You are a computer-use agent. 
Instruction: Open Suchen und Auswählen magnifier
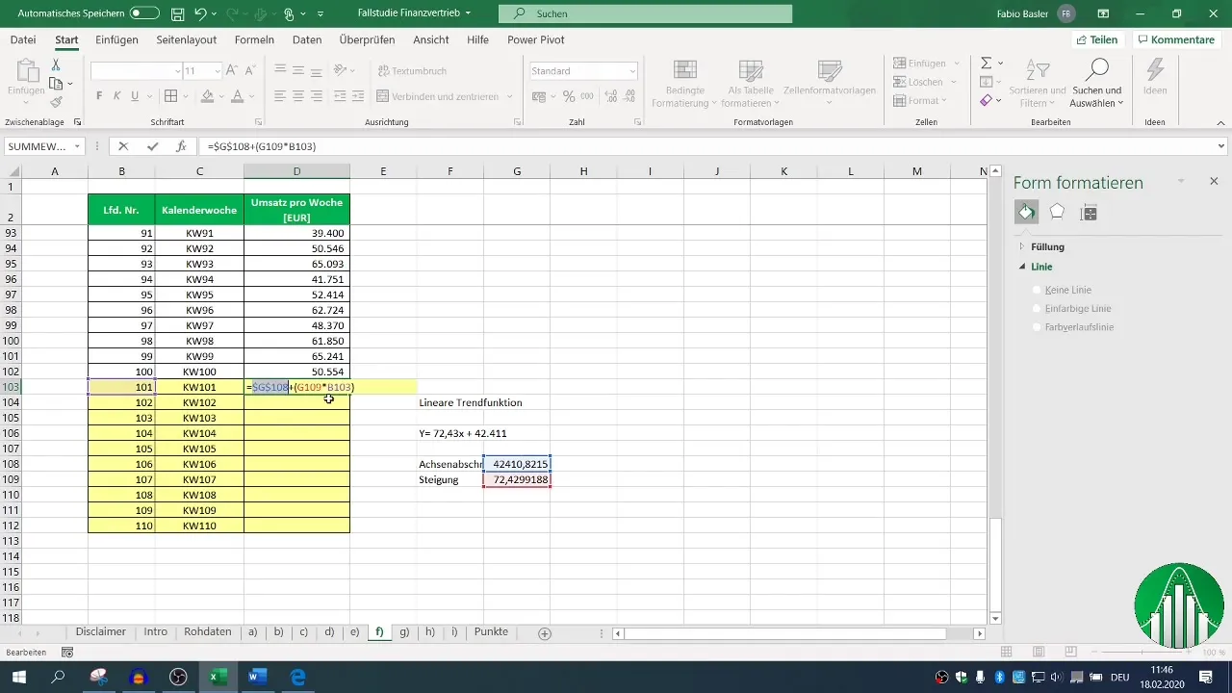pos(1097,82)
